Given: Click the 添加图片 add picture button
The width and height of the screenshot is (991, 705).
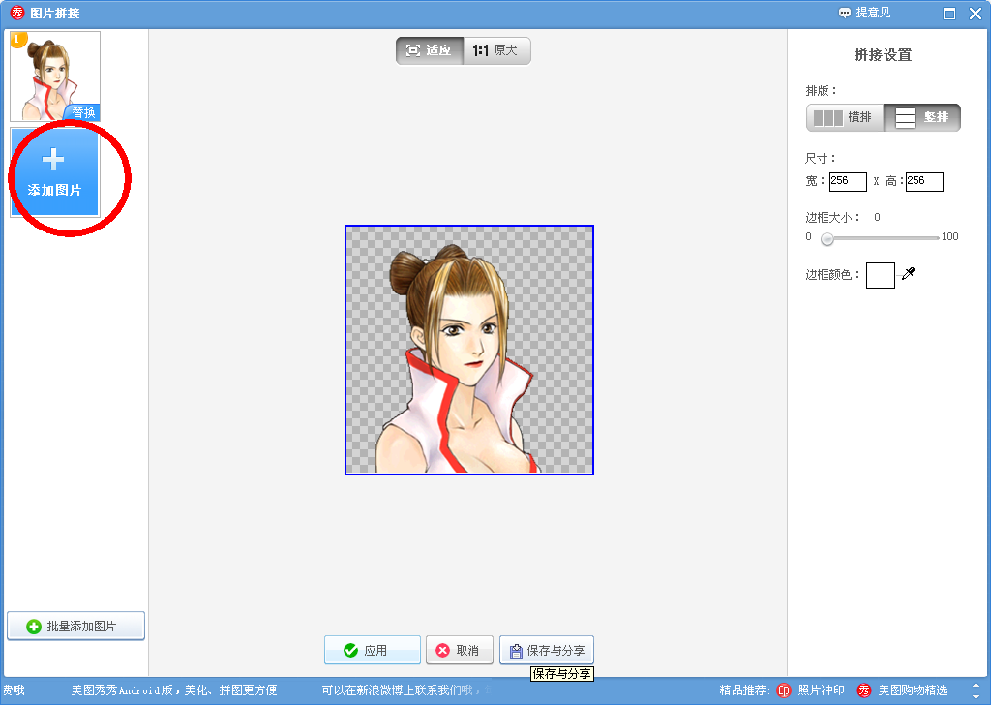Looking at the screenshot, I should coord(55,172).
